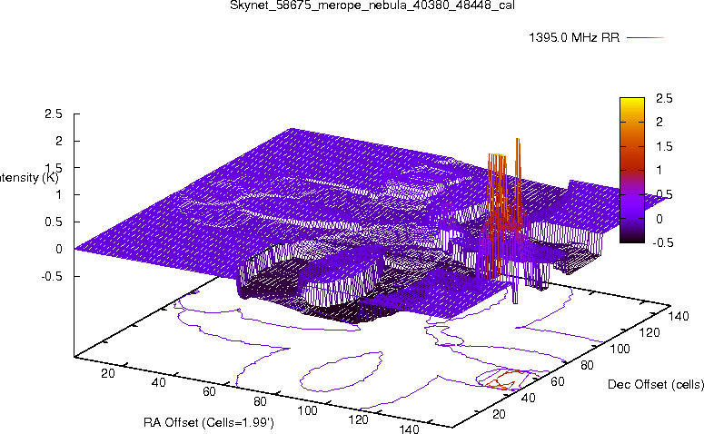This screenshot has width=704, height=434.
Task: Click the 100 tick on the RA Offset axis
Action: coord(308,410)
